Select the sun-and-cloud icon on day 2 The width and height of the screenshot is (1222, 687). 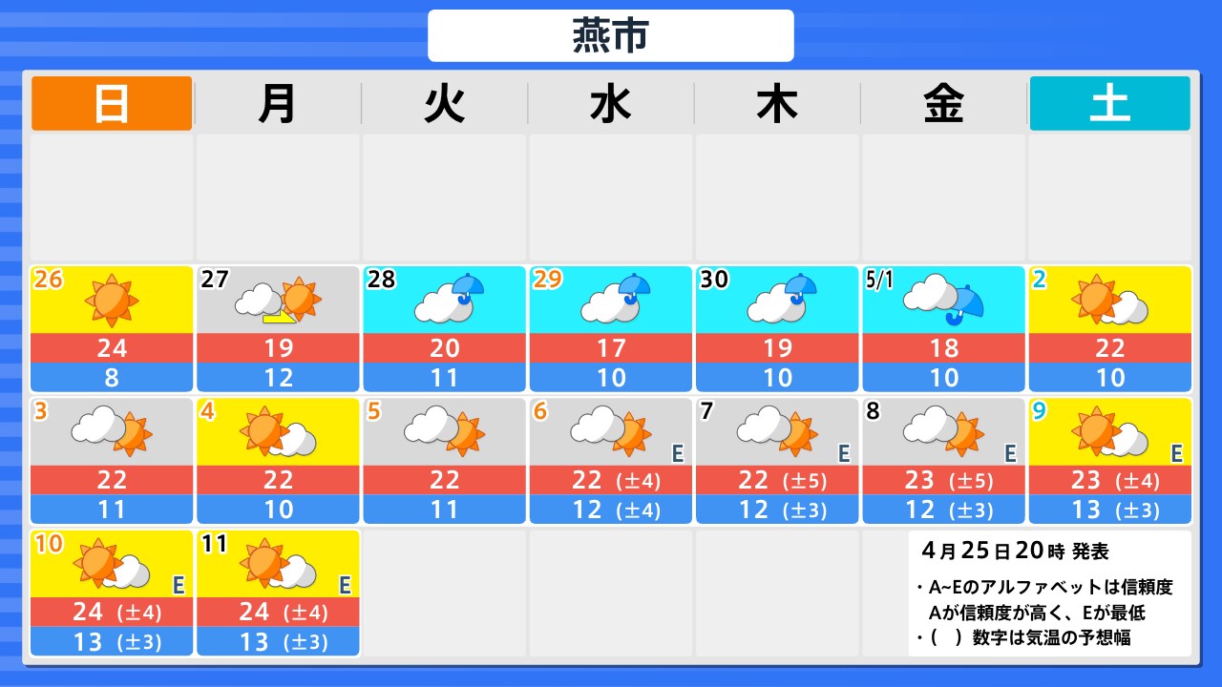tap(1109, 301)
